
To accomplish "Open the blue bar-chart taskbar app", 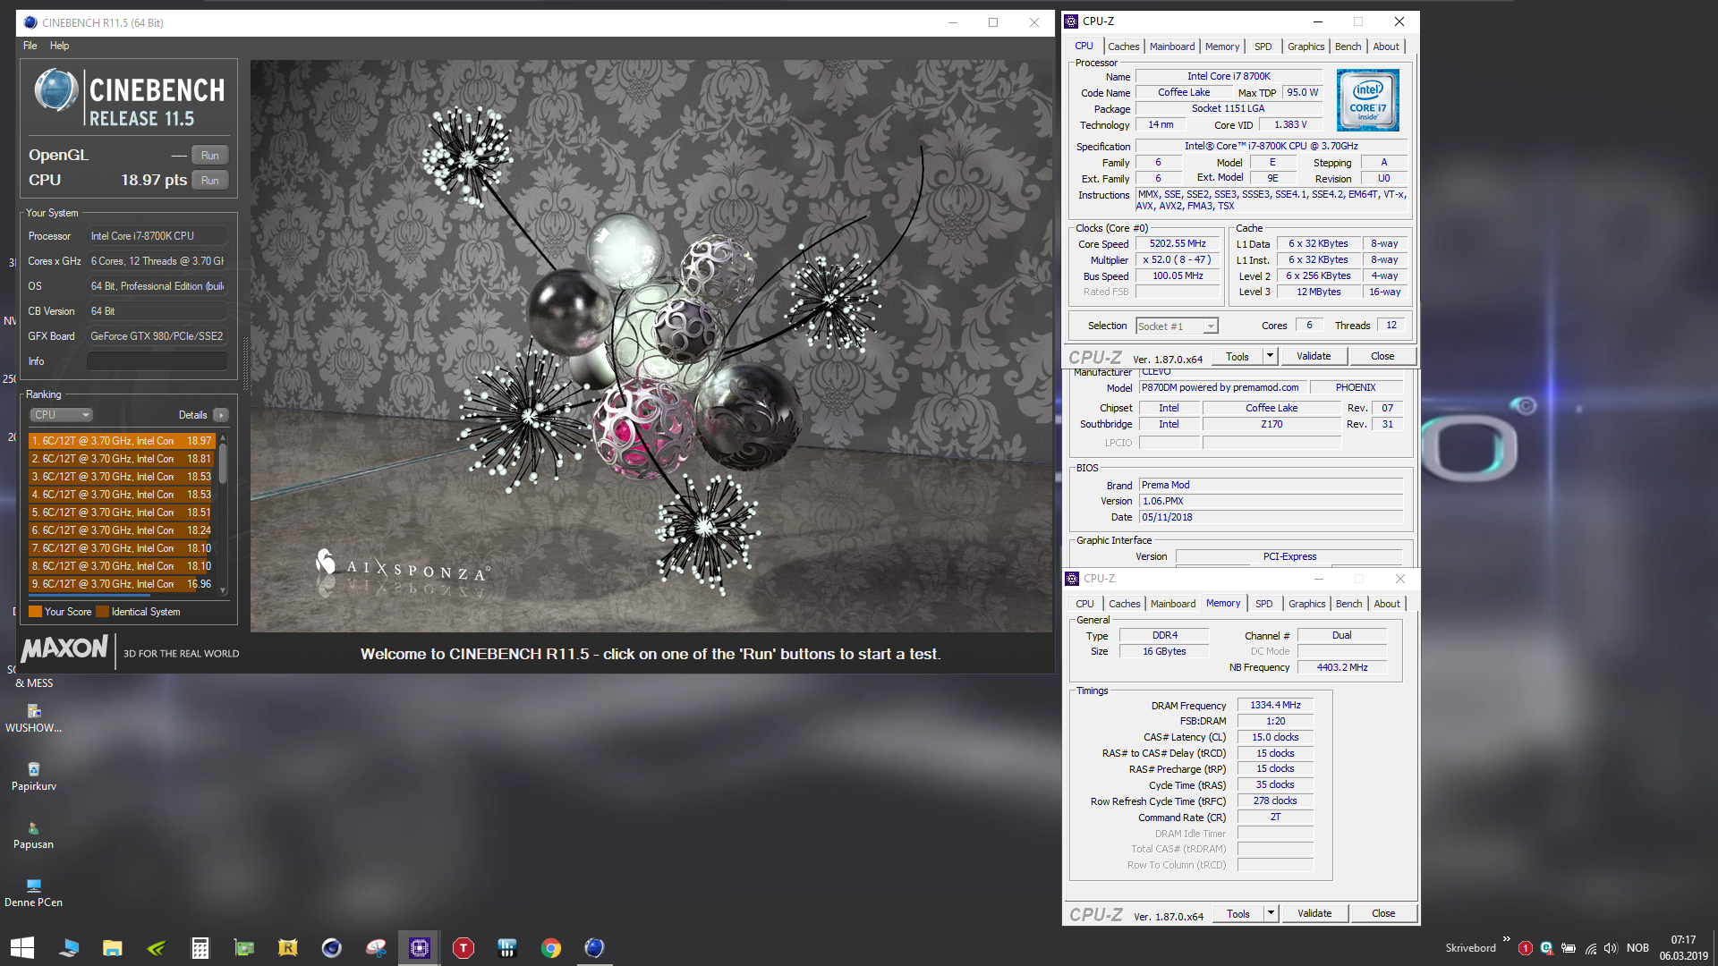I will pyautogui.click(x=507, y=948).
